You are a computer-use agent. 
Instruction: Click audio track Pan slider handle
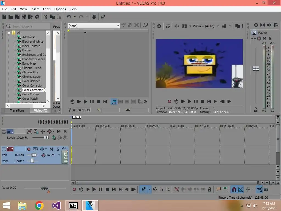tap(32, 160)
